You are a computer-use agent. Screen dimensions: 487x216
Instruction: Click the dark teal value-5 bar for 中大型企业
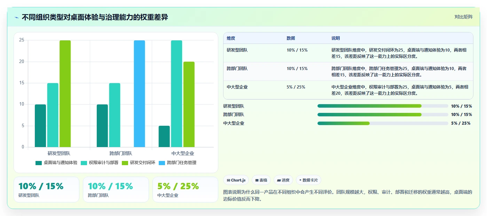coord(164,137)
